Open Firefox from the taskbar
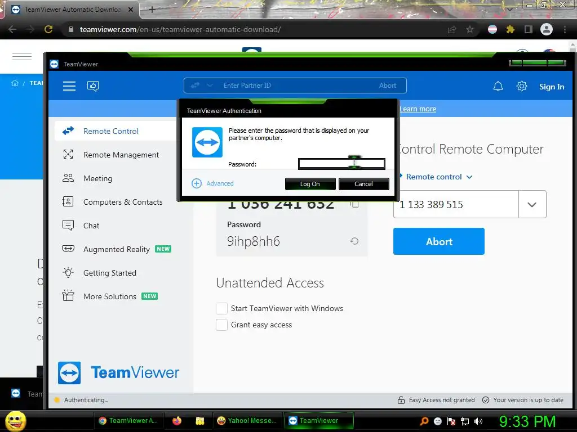Viewport: 577px width, 432px height. coord(177,421)
